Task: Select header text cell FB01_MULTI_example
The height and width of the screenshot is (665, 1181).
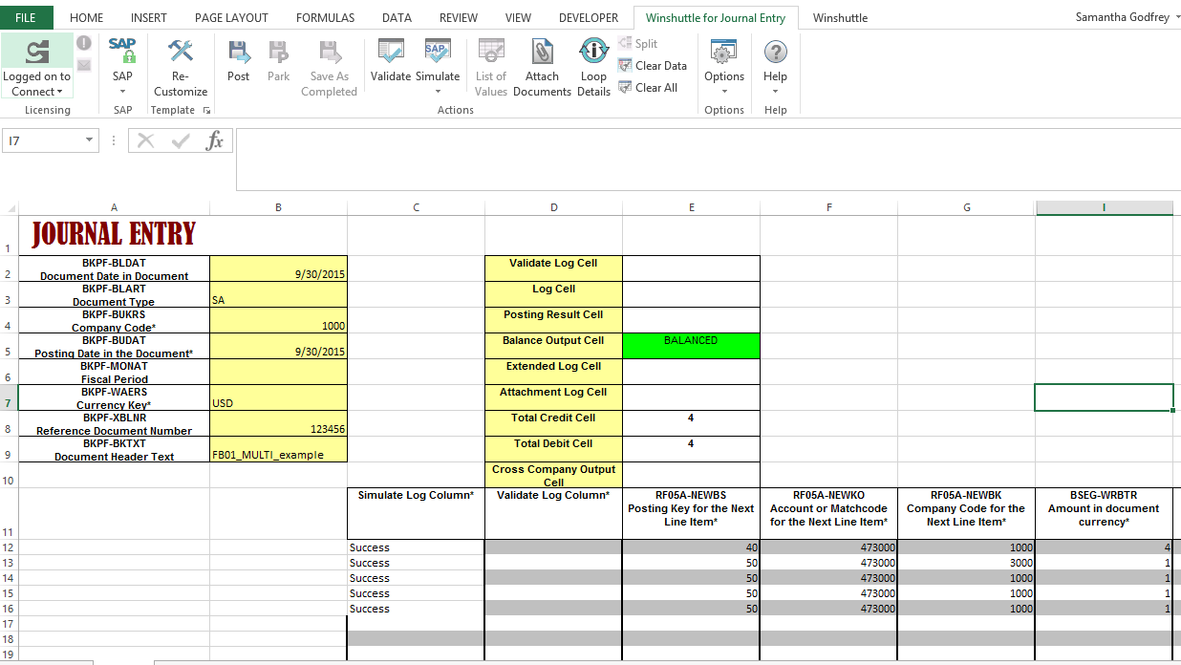Action: tap(278, 449)
